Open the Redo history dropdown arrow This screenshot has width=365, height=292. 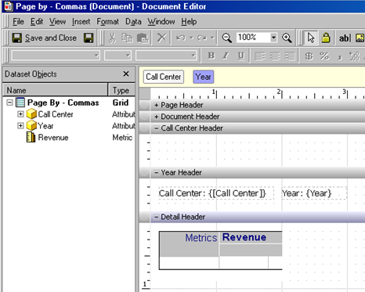pos(212,38)
